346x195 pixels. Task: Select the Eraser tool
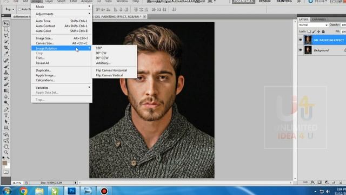pyautogui.click(x=6, y=84)
